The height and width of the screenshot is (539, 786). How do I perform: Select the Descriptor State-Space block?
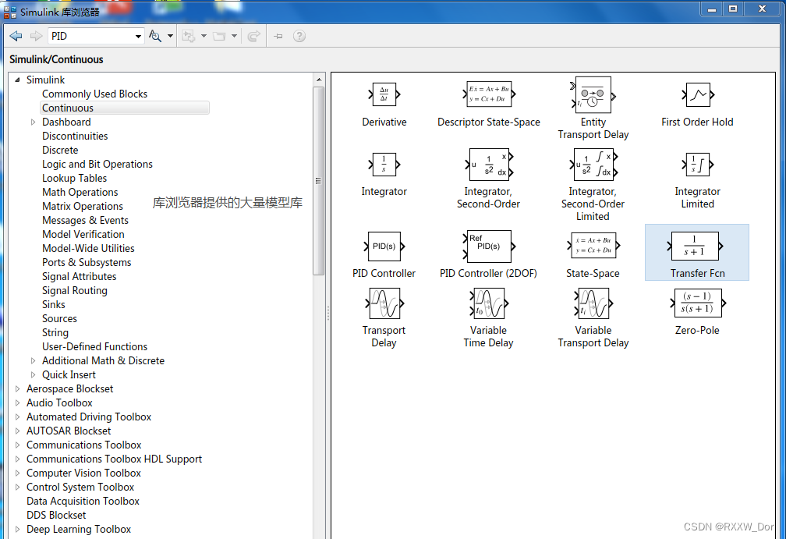tap(489, 94)
